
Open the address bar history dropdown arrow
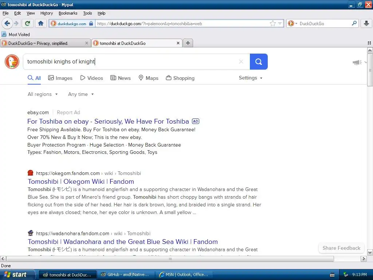[x=280, y=23]
